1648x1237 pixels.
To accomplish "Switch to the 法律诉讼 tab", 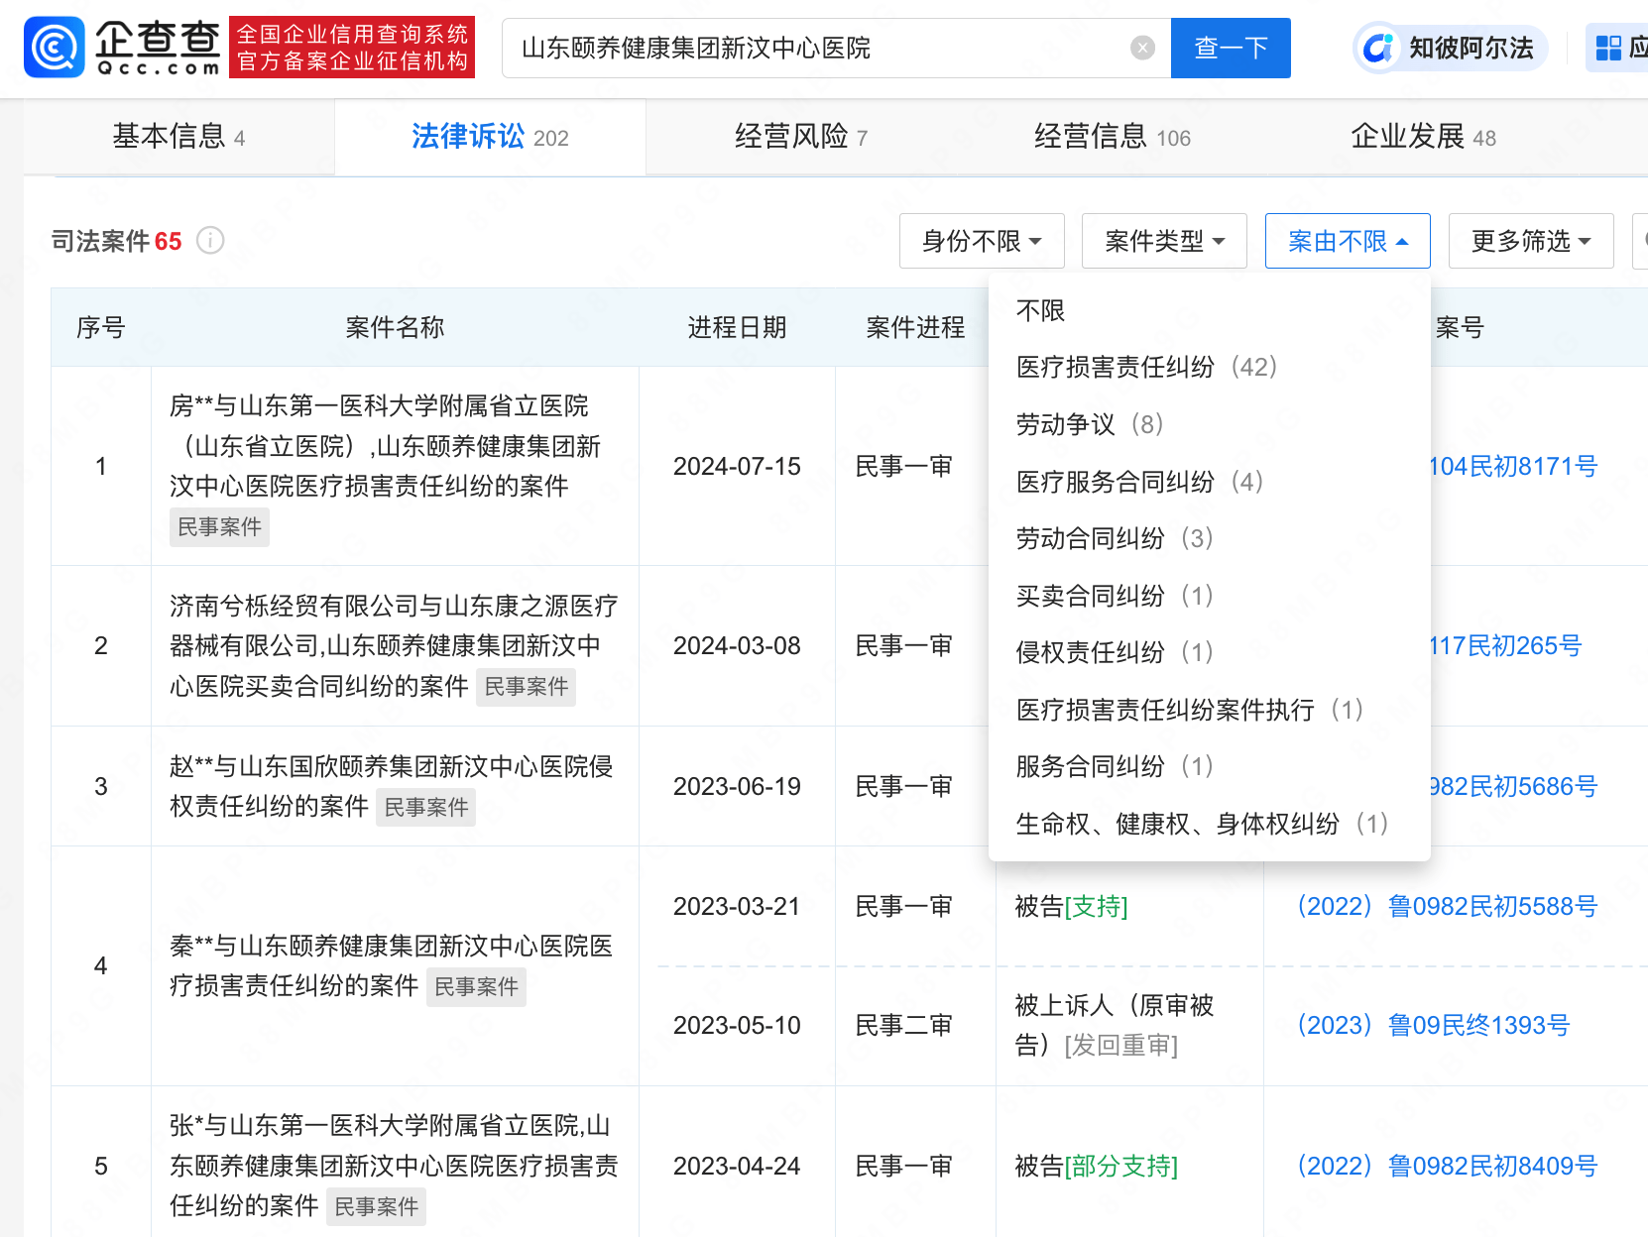I will pyautogui.click(x=490, y=137).
